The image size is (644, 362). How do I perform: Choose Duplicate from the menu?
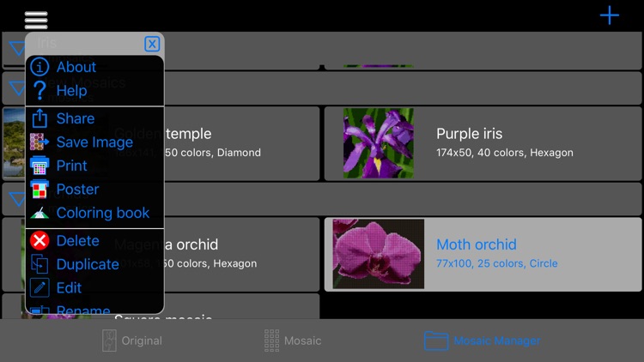pyautogui.click(x=88, y=264)
